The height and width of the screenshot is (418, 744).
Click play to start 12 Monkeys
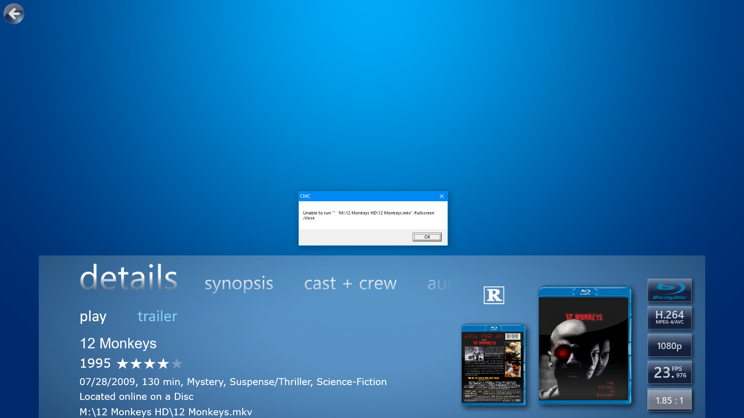tap(93, 316)
